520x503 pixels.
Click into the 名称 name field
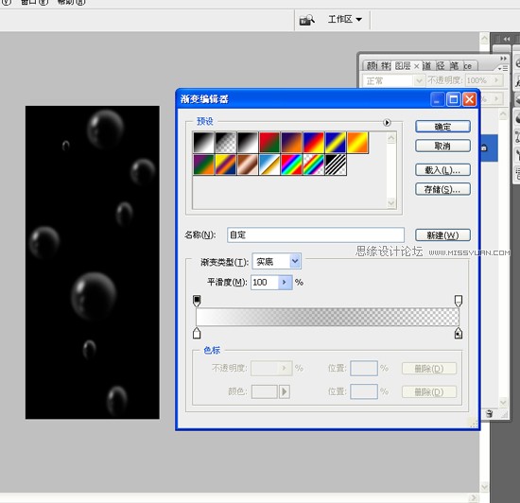coord(316,234)
